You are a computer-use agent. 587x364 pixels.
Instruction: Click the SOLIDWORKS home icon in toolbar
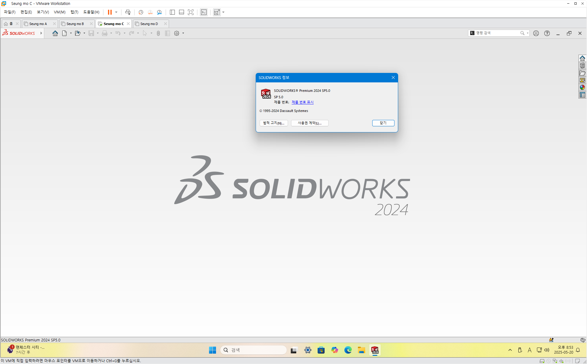(55, 33)
